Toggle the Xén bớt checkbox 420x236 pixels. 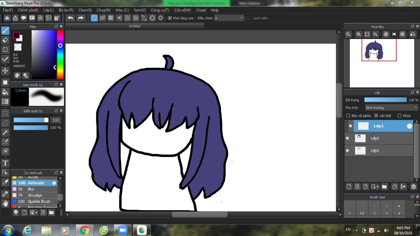376,116
